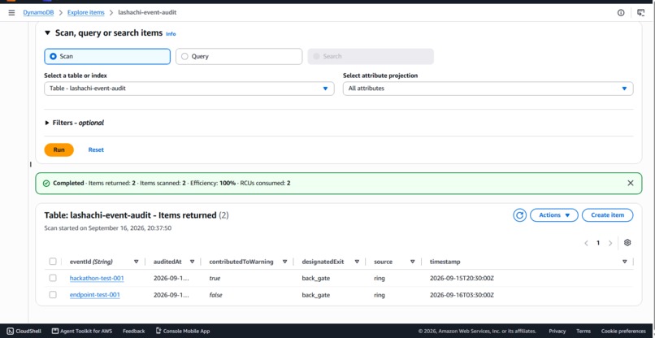Go to next page of results

pos(609,243)
